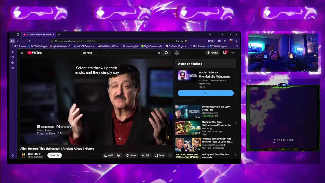This screenshot has width=325, height=183.
Task: Click the Buy button for Ancient Aliens
Action: 206,93
